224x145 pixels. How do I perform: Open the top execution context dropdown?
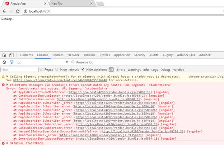tap(42, 62)
